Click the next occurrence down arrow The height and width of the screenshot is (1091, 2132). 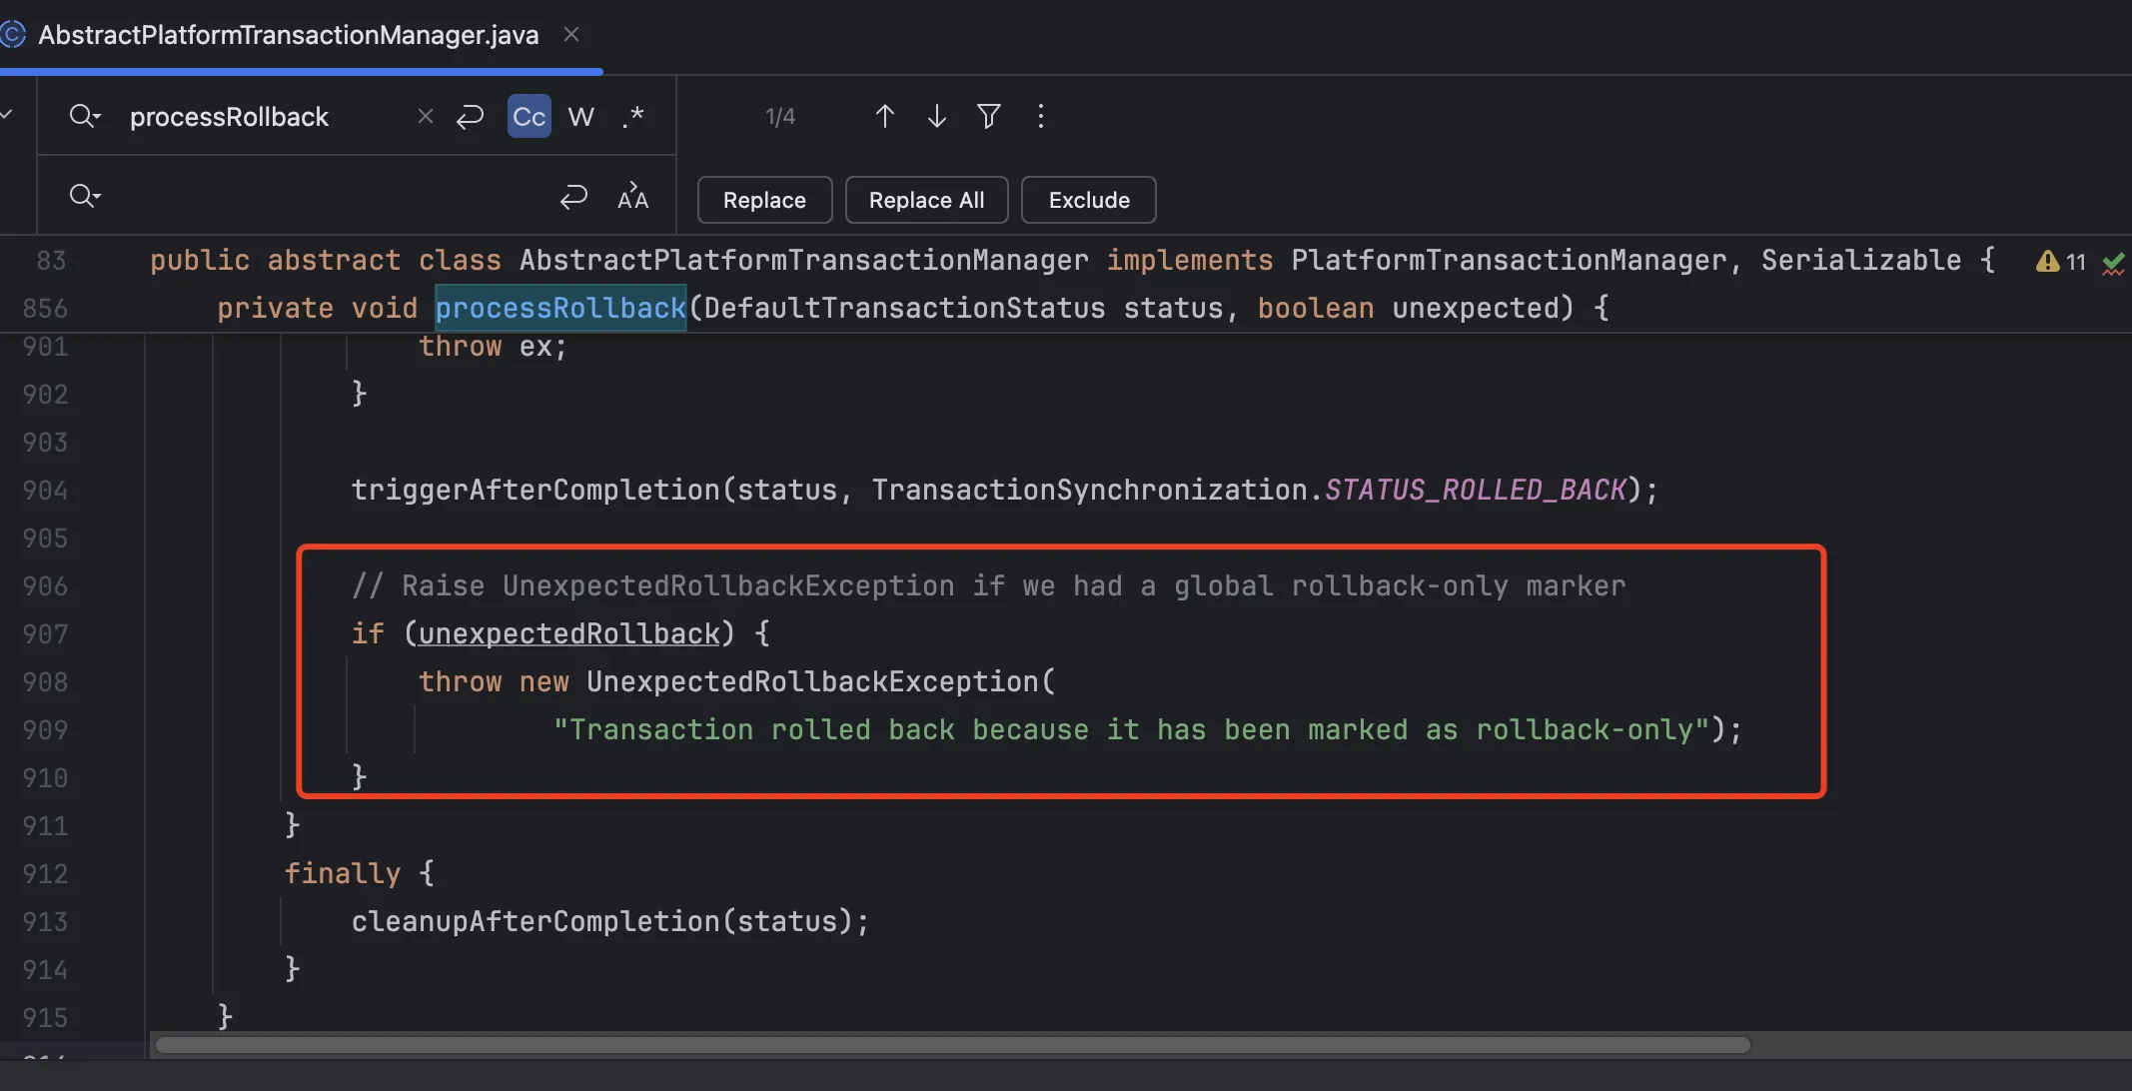pos(936,117)
